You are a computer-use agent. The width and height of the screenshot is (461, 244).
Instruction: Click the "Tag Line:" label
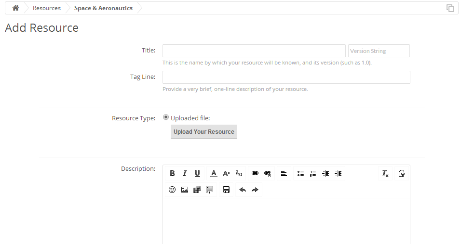143,77
